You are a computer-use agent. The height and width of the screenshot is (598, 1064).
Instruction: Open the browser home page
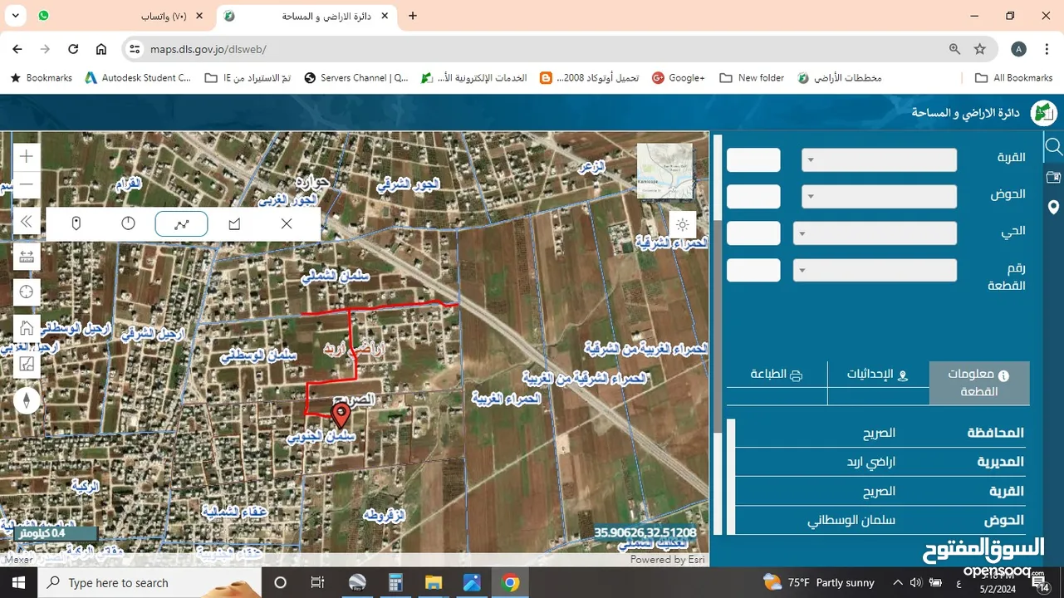coord(101,49)
